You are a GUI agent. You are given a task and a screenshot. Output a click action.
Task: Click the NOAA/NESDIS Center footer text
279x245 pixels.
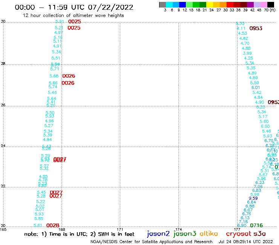coord(152,242)
